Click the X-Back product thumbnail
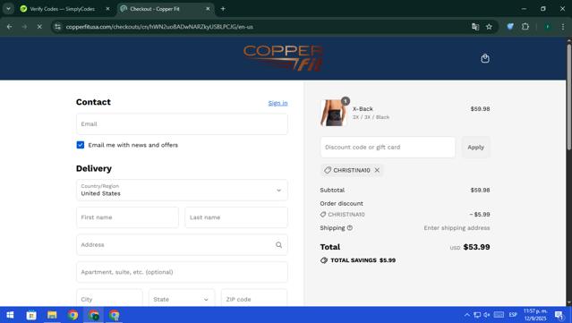 tap(333, 113)
